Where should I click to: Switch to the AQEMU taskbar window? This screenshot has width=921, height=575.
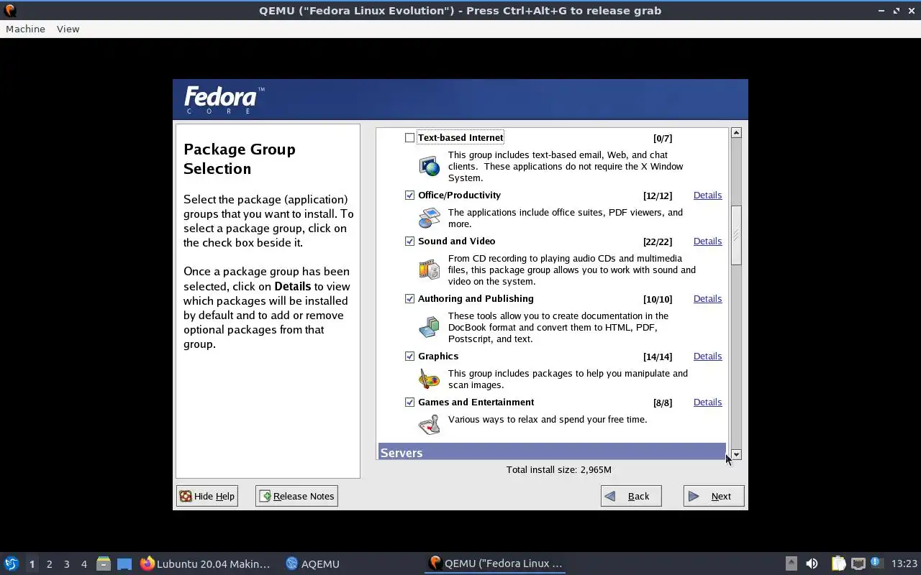coord(313,563)
